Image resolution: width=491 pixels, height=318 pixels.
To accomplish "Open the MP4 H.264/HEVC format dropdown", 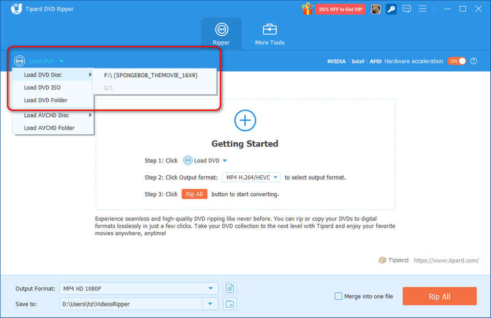I will [251, 177].
